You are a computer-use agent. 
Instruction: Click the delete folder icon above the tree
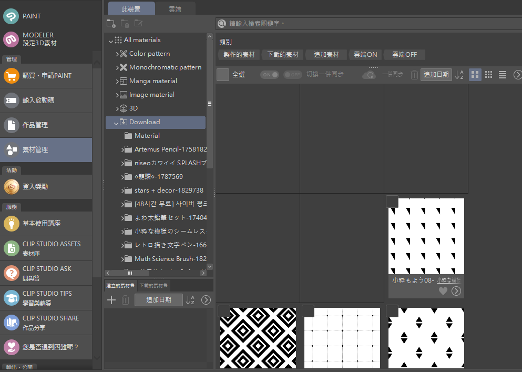(125, 23)
